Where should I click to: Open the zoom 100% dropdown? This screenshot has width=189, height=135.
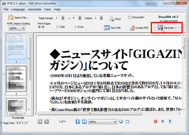click(x=103, y=122)
